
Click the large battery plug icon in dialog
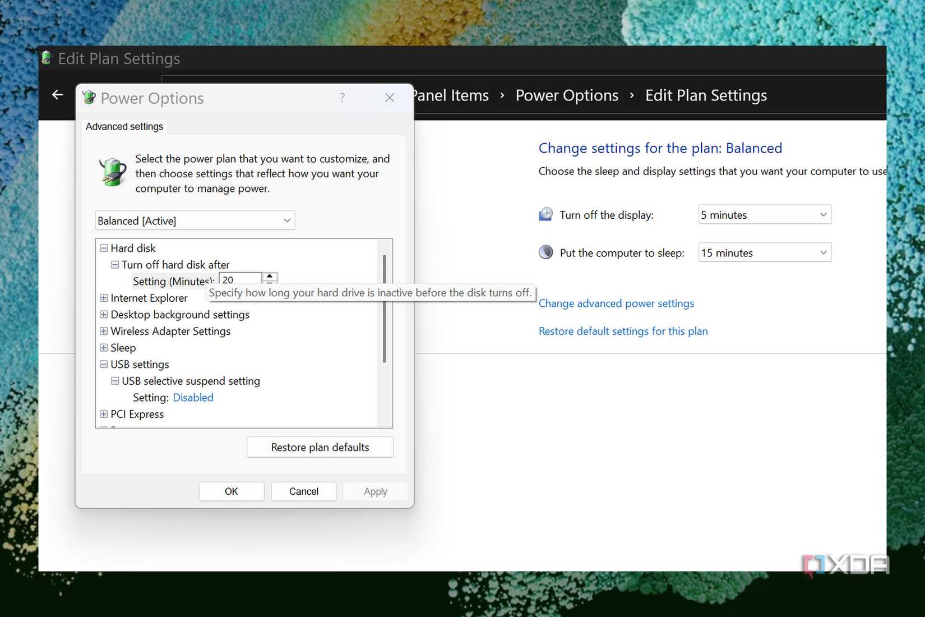tap(113, 171)
